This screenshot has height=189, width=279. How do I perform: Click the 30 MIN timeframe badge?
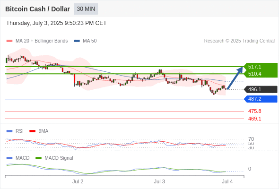(86, 9)
